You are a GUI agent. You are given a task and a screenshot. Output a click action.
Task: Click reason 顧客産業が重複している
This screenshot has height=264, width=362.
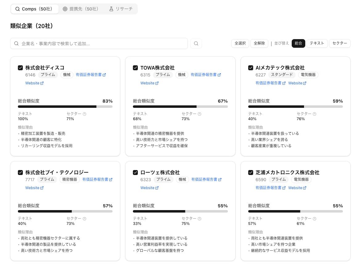[271, 146]
